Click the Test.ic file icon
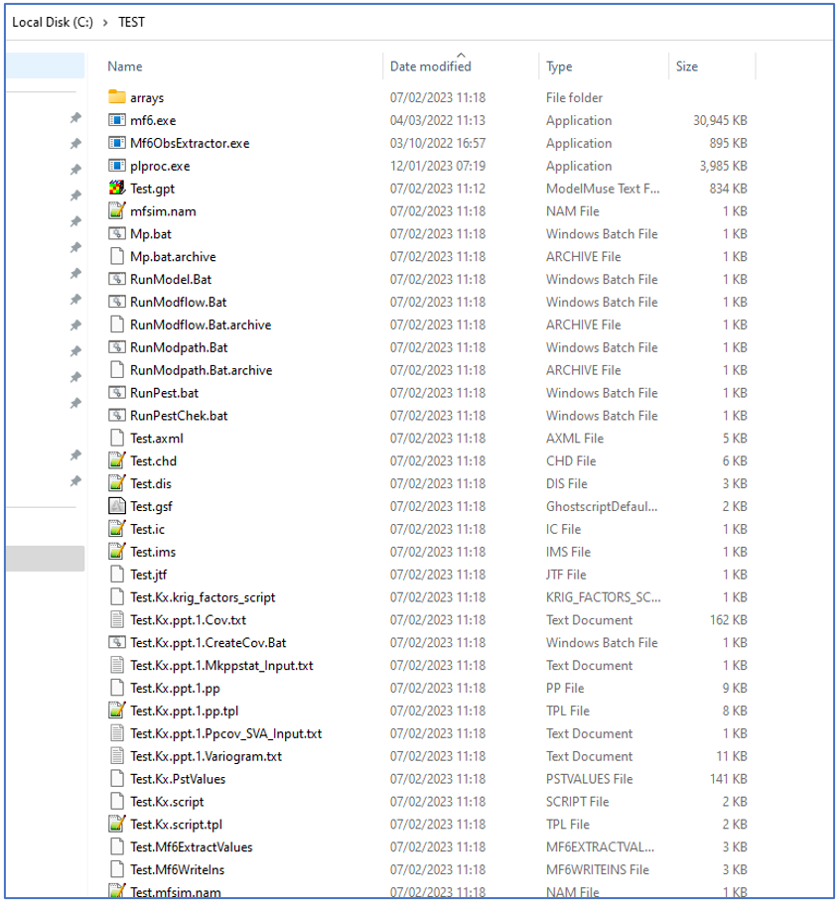Screen dimensions: 839x904 pos(116,529)
